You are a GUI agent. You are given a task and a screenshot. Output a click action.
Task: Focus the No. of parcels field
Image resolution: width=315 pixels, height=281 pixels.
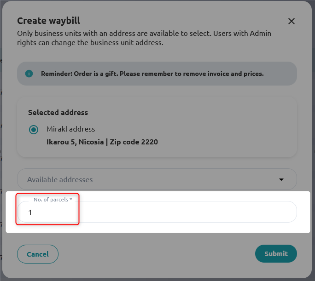[x=157, y=212]
